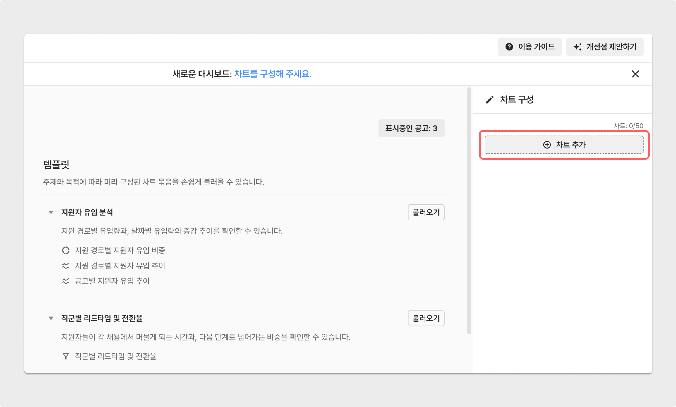Click the pencil icon beside 차트 구성

tap(490, 100)
